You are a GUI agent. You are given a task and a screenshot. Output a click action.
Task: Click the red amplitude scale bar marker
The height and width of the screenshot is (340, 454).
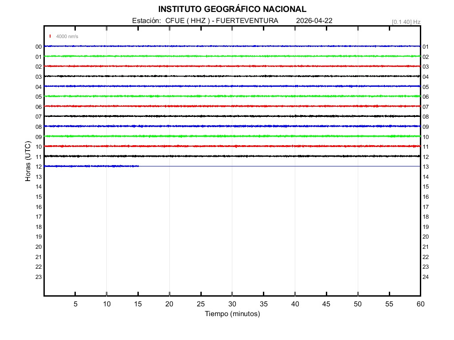51,36
